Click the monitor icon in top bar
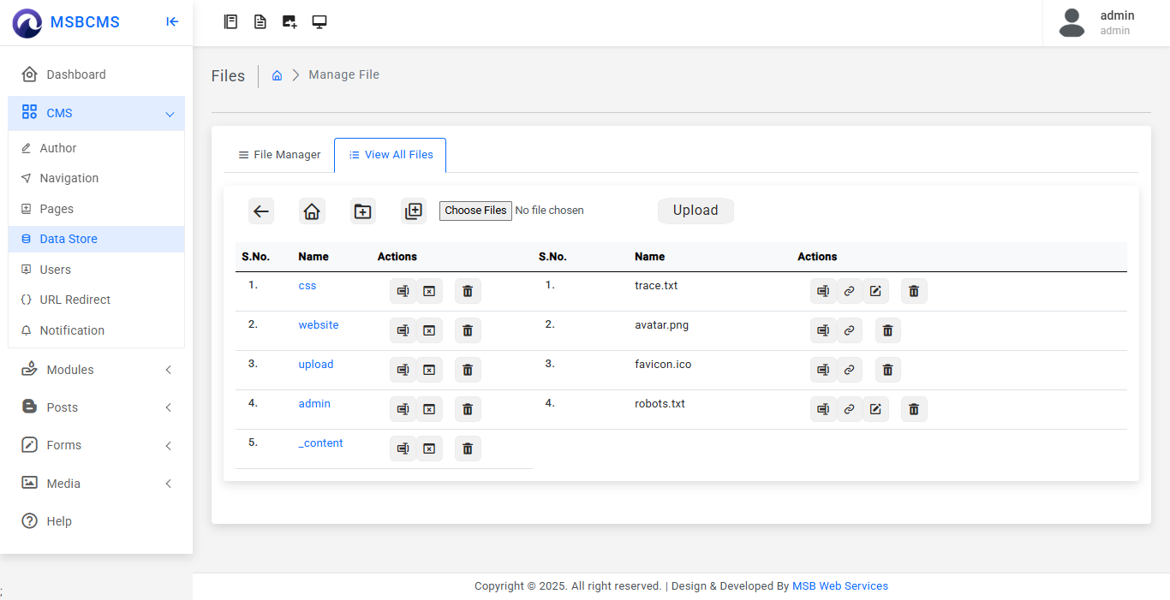Screen dimensions: 1170x600 319,22
